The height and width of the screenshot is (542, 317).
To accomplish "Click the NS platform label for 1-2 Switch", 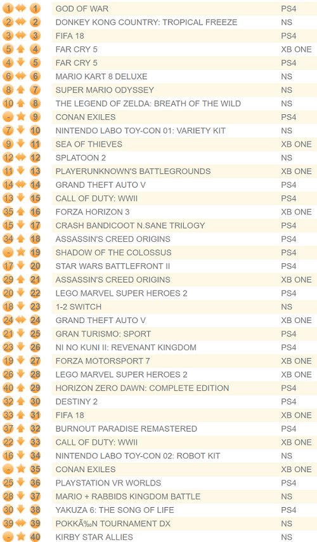I will [287, 307].
